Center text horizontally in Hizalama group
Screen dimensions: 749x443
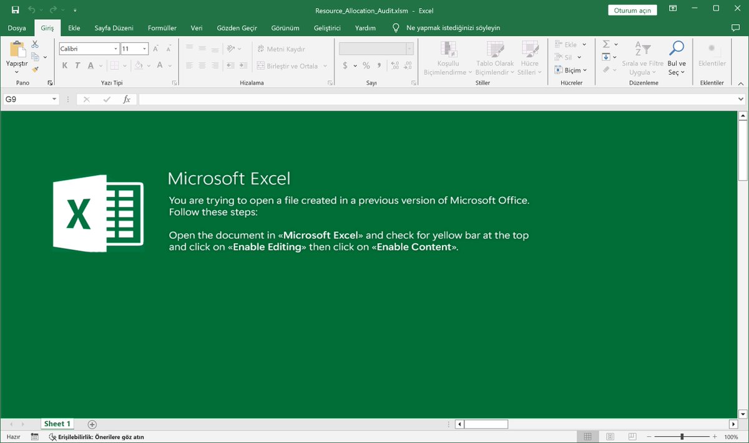coord(202,65)
